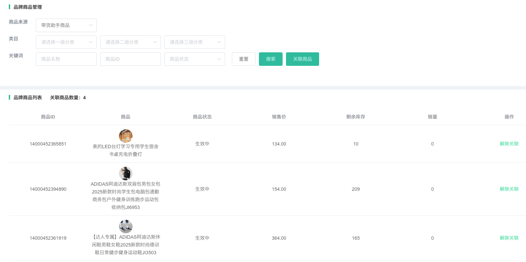Open the 商品状态 filter dropdown
Screen dimensions: 526x262
(x=194, y=59)
